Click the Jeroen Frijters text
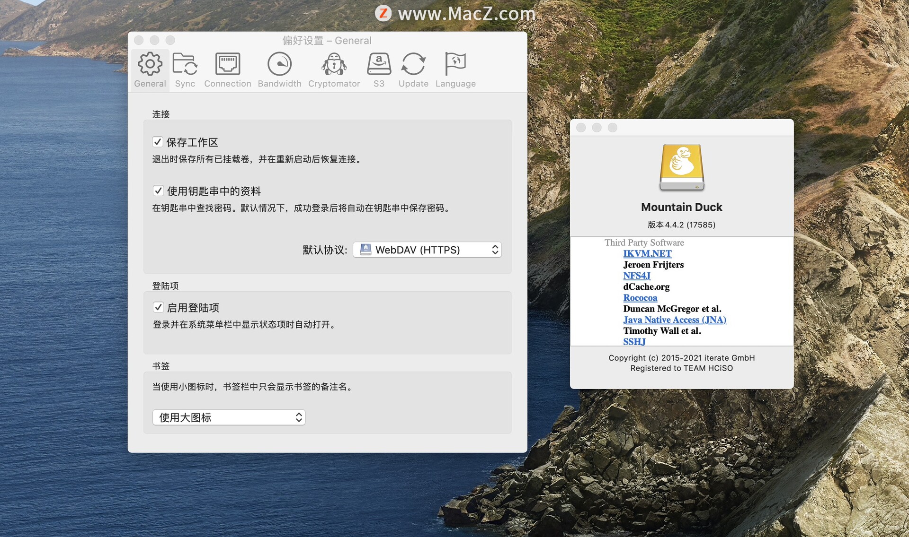 click(x=653, y=265)
